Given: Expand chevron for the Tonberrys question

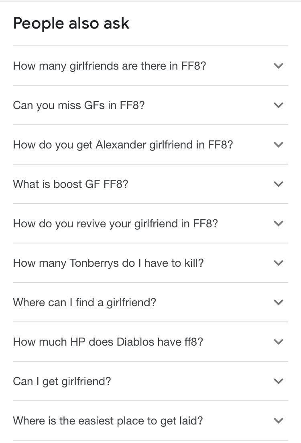Looking at the screenshot, I should (279, 263).
